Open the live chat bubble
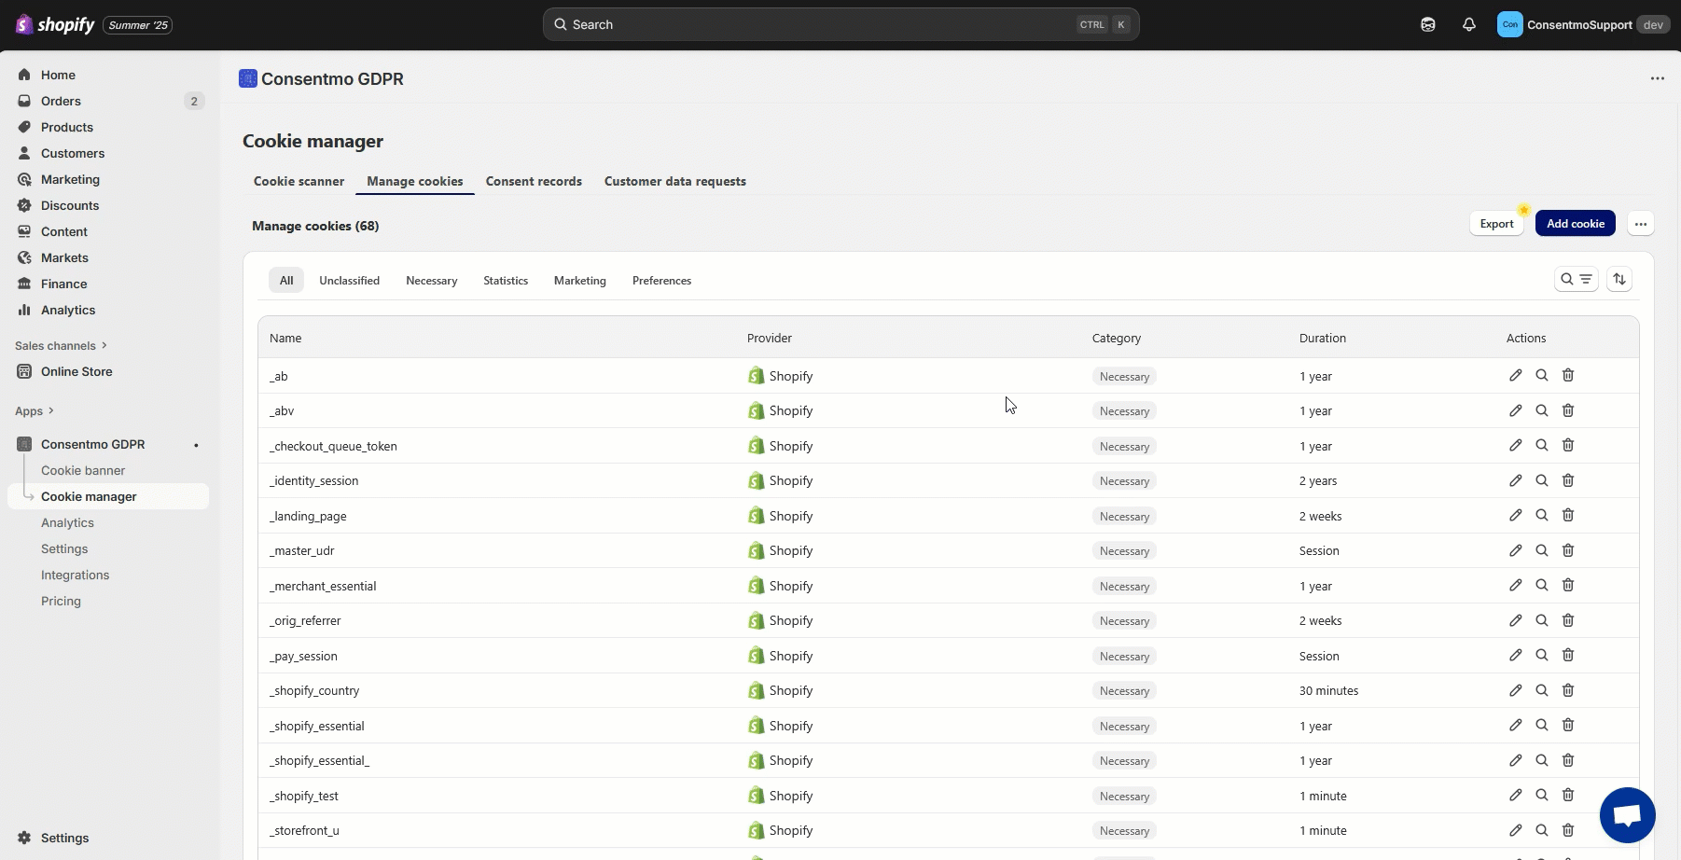This screenshot has width=1681, height=860. pyautogui.click(x=1628, y=815)
